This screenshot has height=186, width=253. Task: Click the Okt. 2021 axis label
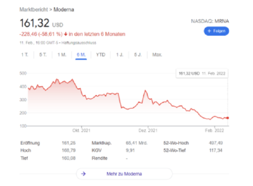coord(81,130)
